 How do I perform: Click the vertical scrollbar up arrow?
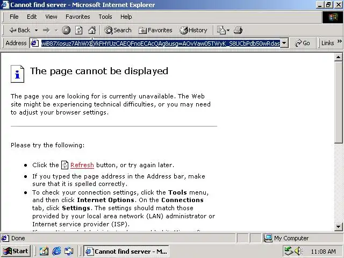pyautogui.click(x=338, y=58)
